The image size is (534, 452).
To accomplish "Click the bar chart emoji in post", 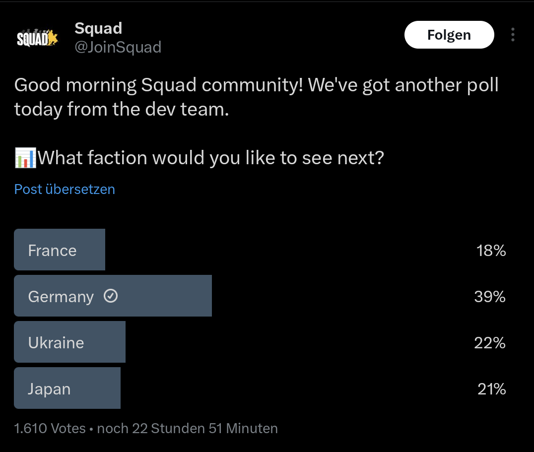I will 25,158.
